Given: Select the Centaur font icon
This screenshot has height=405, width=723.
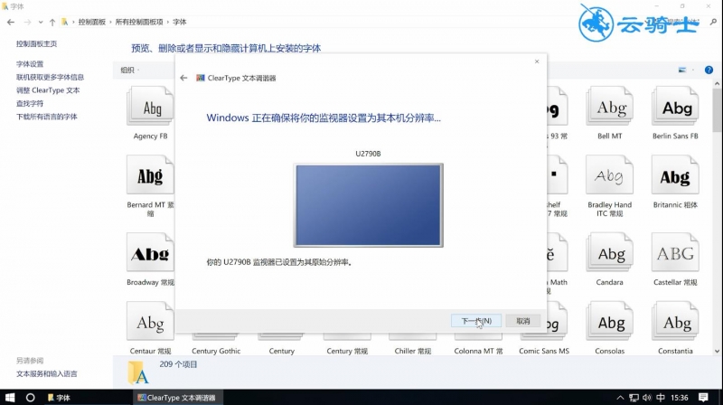Looking at the screenshot, I should point(150,321).
